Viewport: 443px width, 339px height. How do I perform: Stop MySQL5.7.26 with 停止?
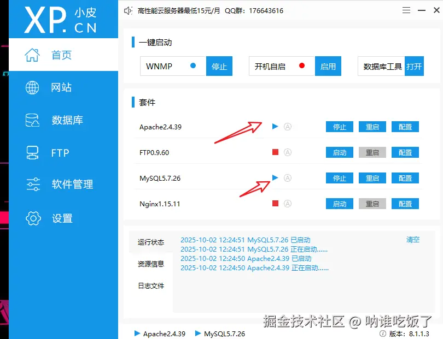tap(340, 178)
